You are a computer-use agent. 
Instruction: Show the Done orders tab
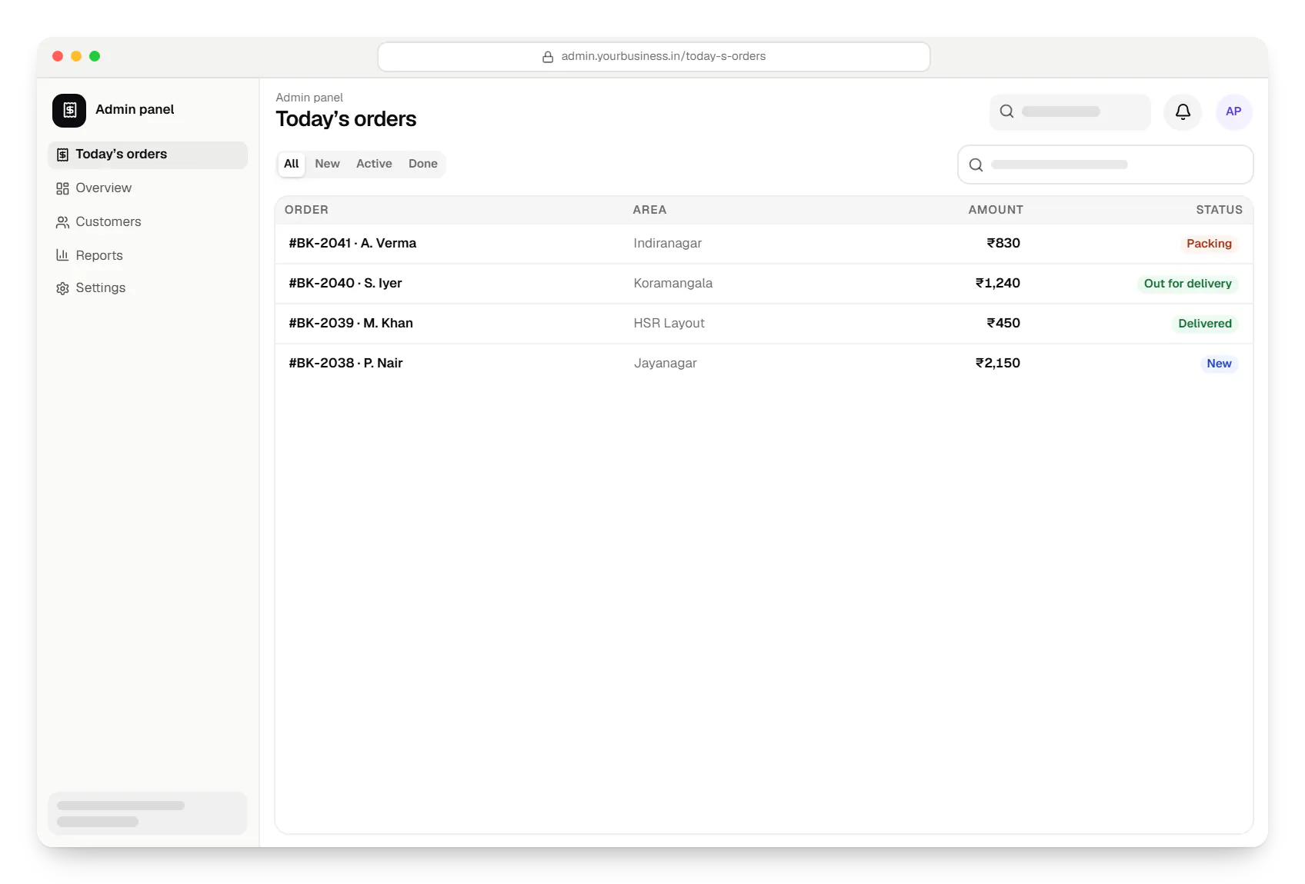(x=422, y=164)
